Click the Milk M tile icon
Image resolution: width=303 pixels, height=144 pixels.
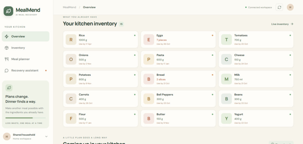[x=226, y=79]
